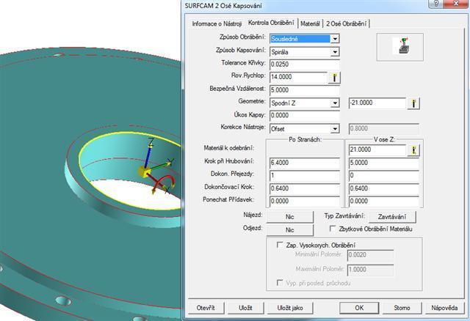Image resolution: width=470 pixels, height=321 pixels.
Task: Click Ponechat Přídavek Po Stranách field
Action: [x=305, y=202]
